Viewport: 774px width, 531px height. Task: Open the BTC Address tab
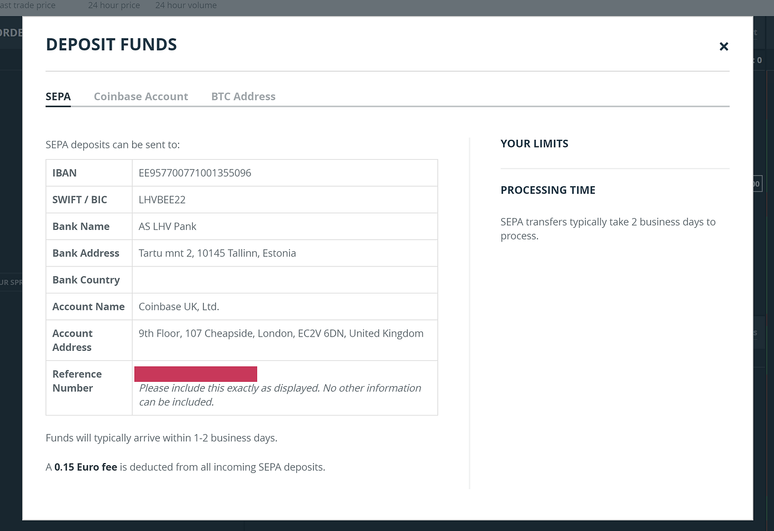pos(243,97)
